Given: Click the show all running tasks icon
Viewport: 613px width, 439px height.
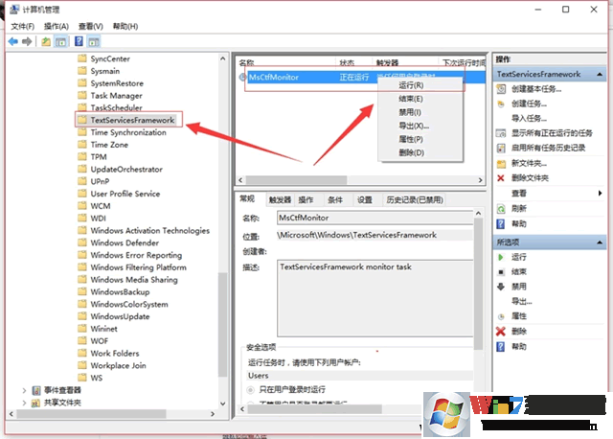Looking at the screenshot, I should [501, 133].
